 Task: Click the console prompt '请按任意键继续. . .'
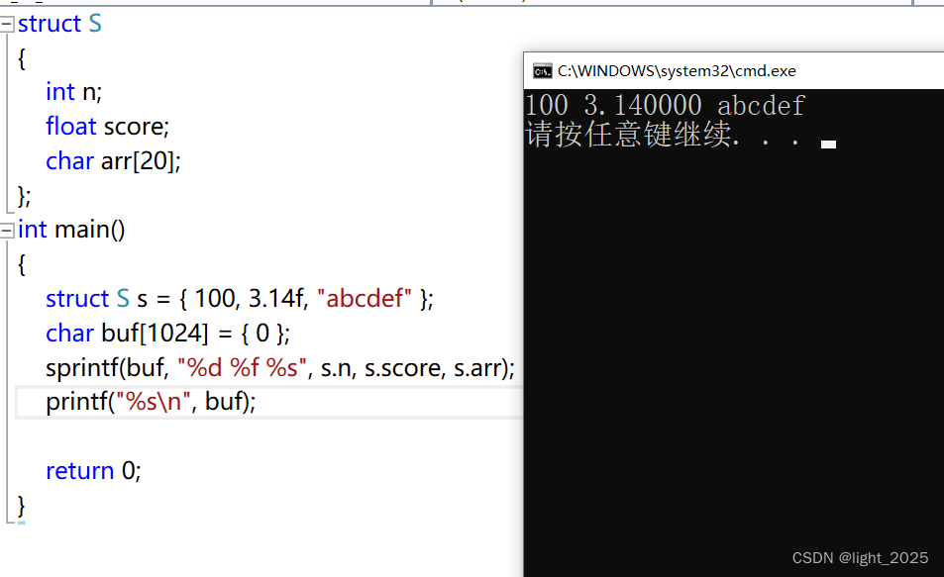pyautogui.click(x=663, y=135)
